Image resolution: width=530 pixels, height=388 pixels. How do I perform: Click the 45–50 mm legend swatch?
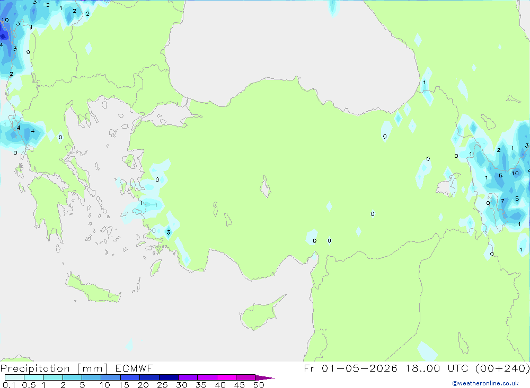click(x=246, y=377)
